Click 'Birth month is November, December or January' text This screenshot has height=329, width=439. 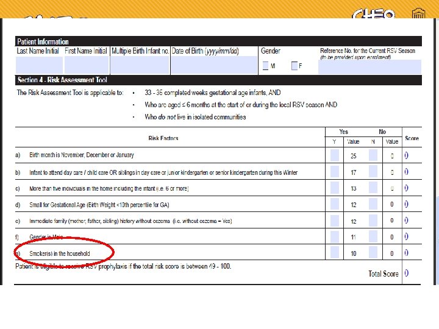(82, 155)
